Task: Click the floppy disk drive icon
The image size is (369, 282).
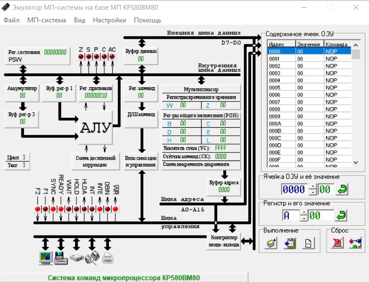Action: click(61, 258)
